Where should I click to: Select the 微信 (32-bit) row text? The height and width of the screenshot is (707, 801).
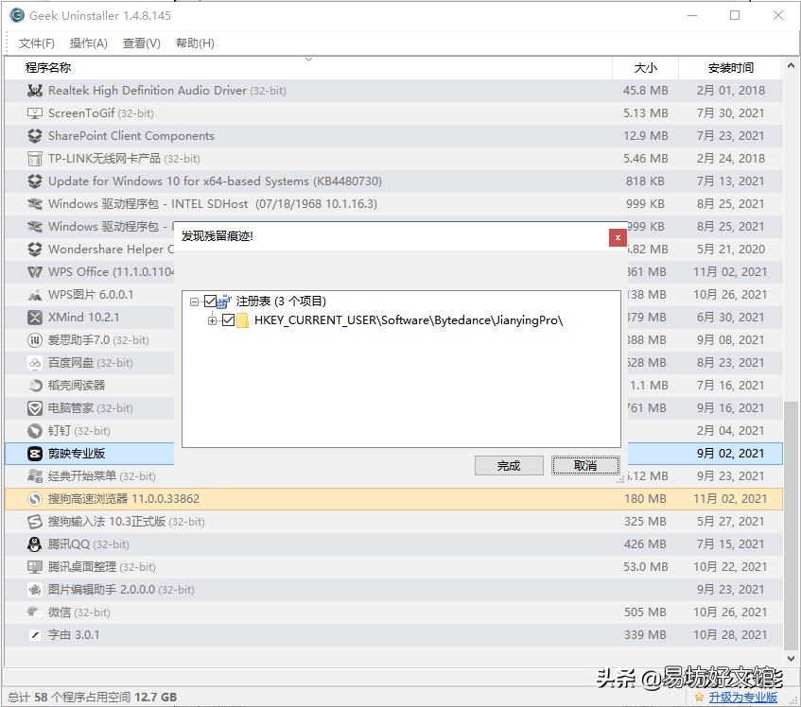click(x=79, y=612)
